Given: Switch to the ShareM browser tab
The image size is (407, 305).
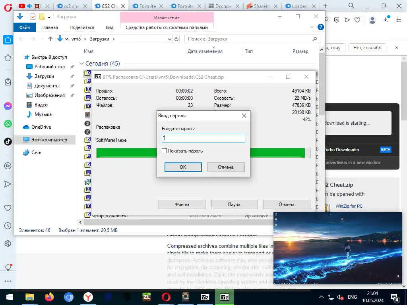Looking at the screenshot, I should click(x=262, y=6).
